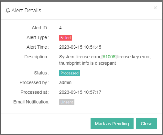This screenshot has width=163, height=135.
Task: Click the thumbprint info is discrepant text
Action: click(x=88, y=63)
